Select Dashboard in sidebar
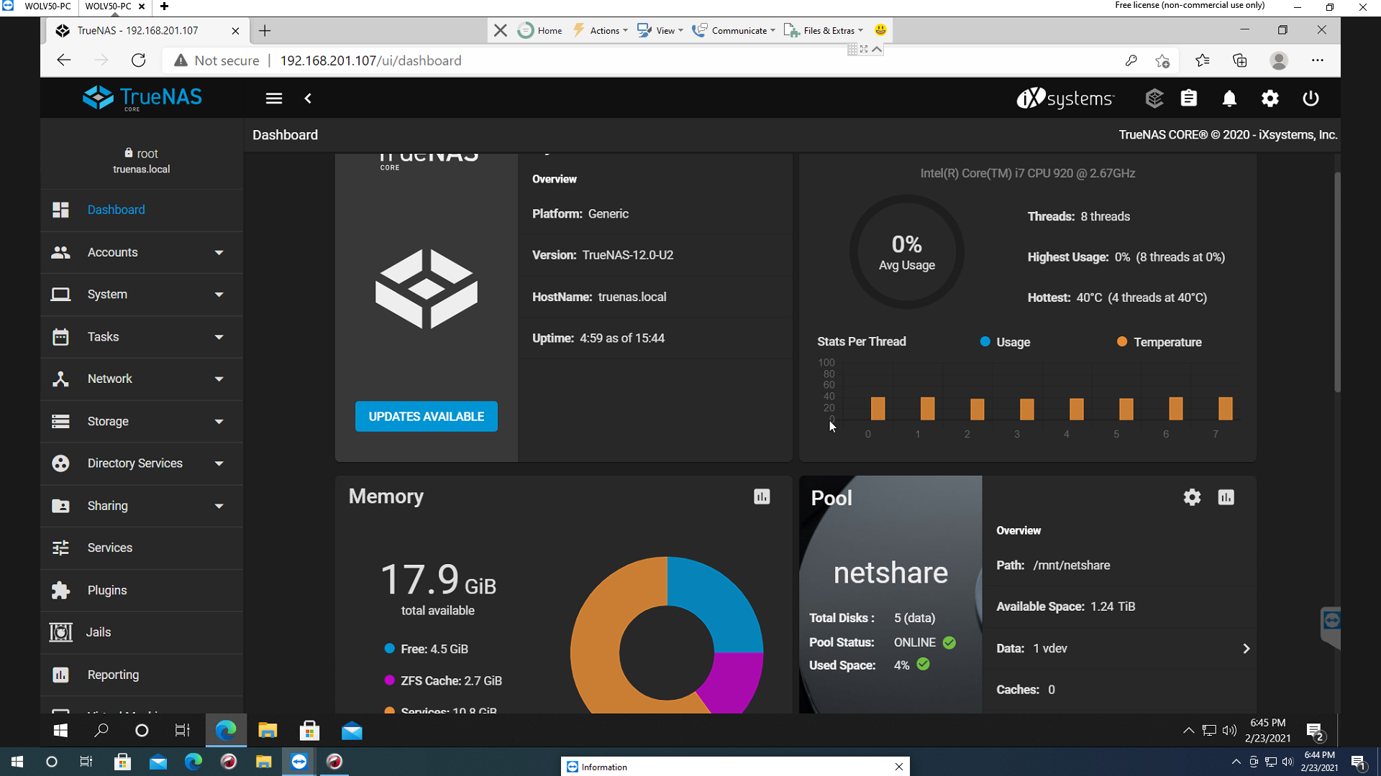The image size is (1381, 776). [142, 210]
